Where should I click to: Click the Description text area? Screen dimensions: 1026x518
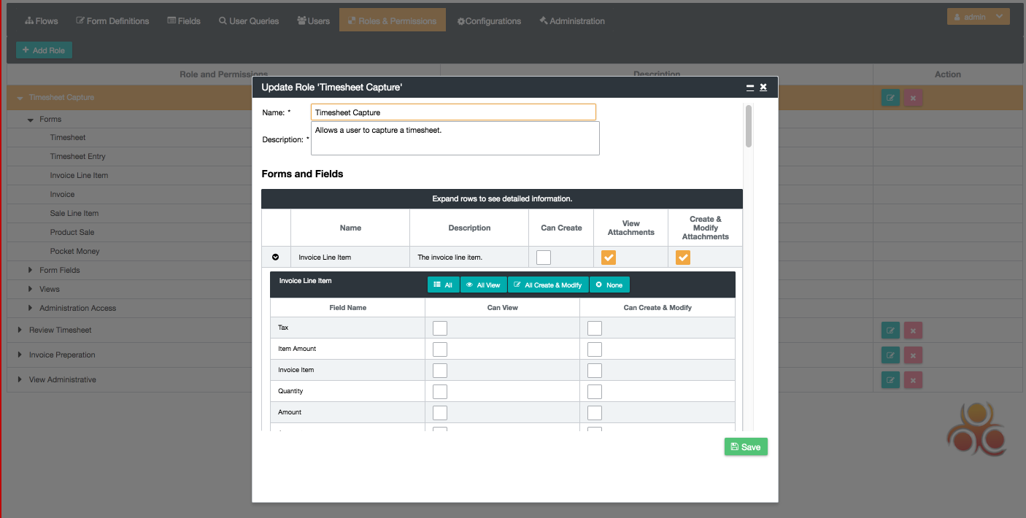tap(455, 139)
